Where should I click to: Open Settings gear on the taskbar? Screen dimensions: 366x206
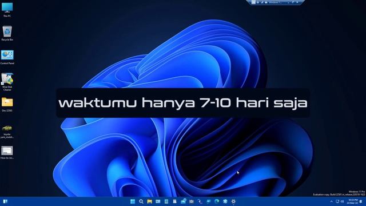pyautogui.click(x=233, y=201)
